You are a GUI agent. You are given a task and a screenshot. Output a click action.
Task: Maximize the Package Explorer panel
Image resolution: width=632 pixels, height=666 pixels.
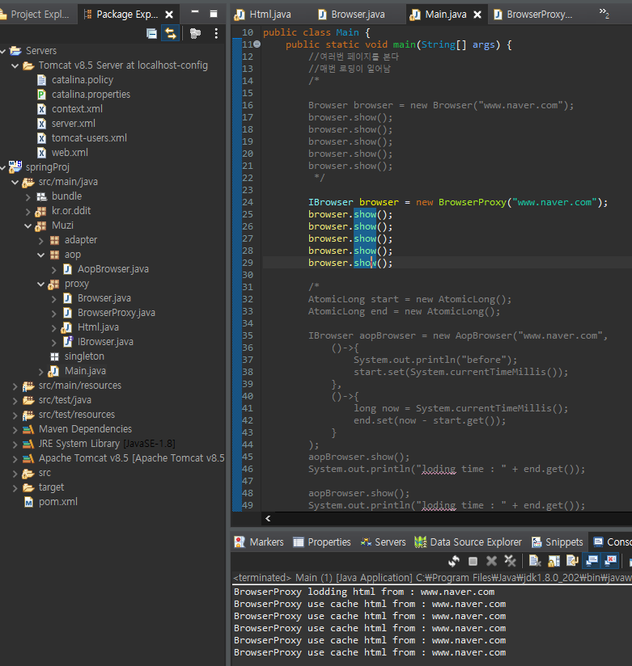pos(214,14)
